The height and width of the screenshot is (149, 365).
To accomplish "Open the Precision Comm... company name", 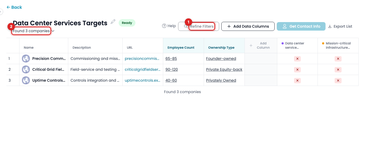I will (x=49, y=59).
